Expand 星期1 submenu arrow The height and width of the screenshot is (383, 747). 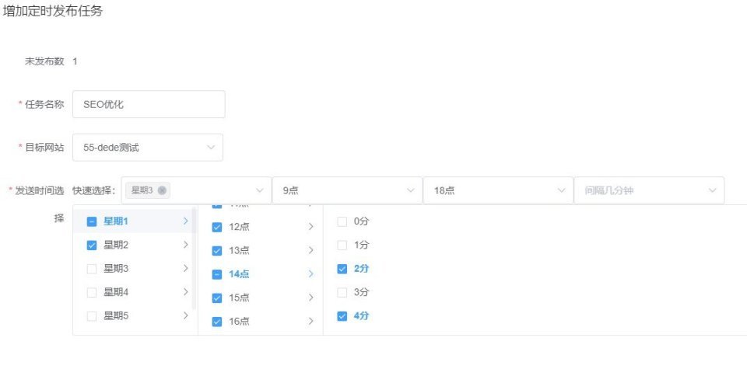[186, 221]
